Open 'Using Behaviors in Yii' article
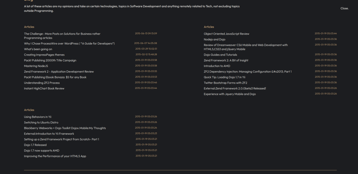 pyautogui.click(x=38, y=117)
